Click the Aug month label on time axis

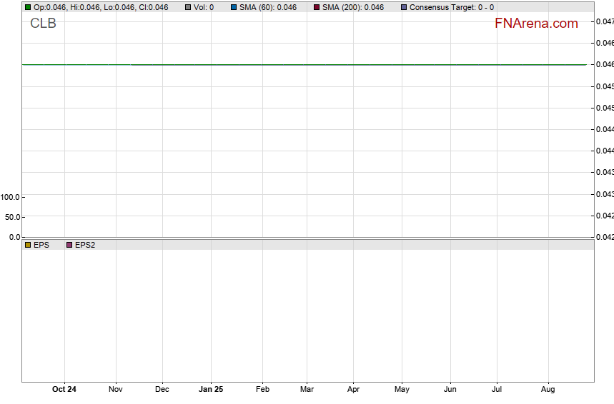[x=548, y=390]
